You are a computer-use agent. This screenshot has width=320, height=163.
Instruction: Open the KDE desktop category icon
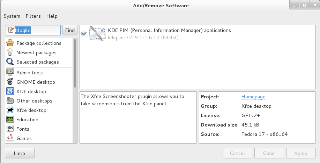click(x=10, y=91)
